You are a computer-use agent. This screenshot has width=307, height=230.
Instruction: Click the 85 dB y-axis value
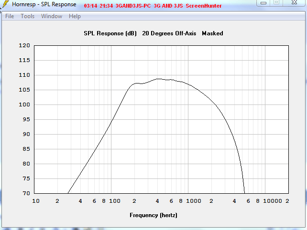[26, 149]
